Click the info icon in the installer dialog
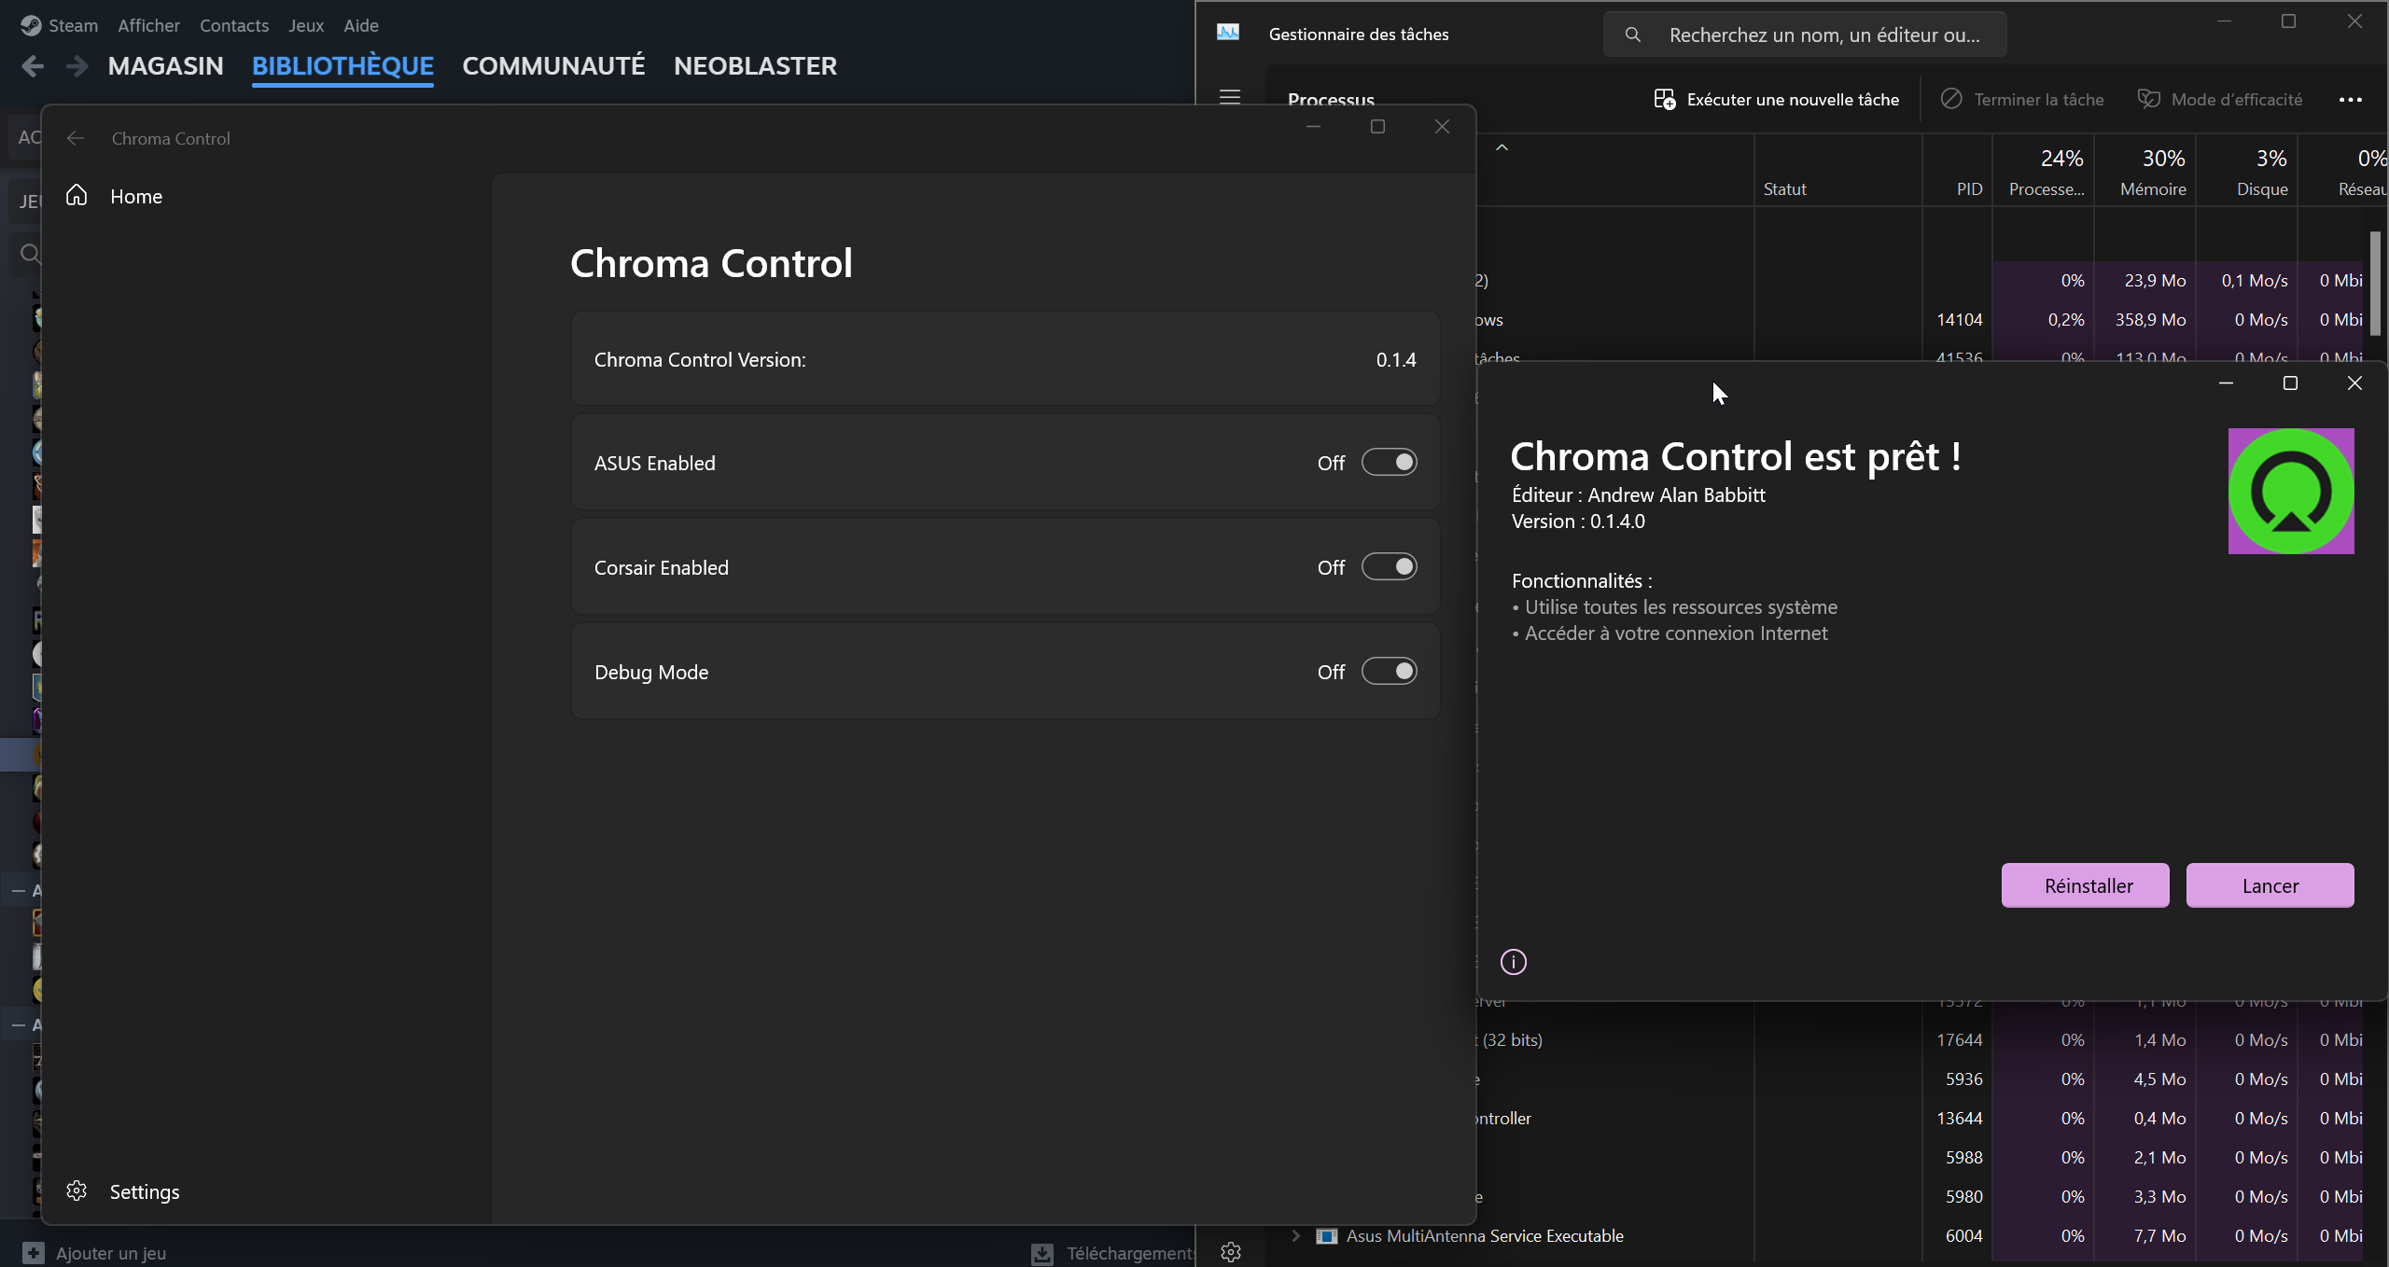Image resolution: width=2389 pixels, height=1267 pixels. 1512,961
